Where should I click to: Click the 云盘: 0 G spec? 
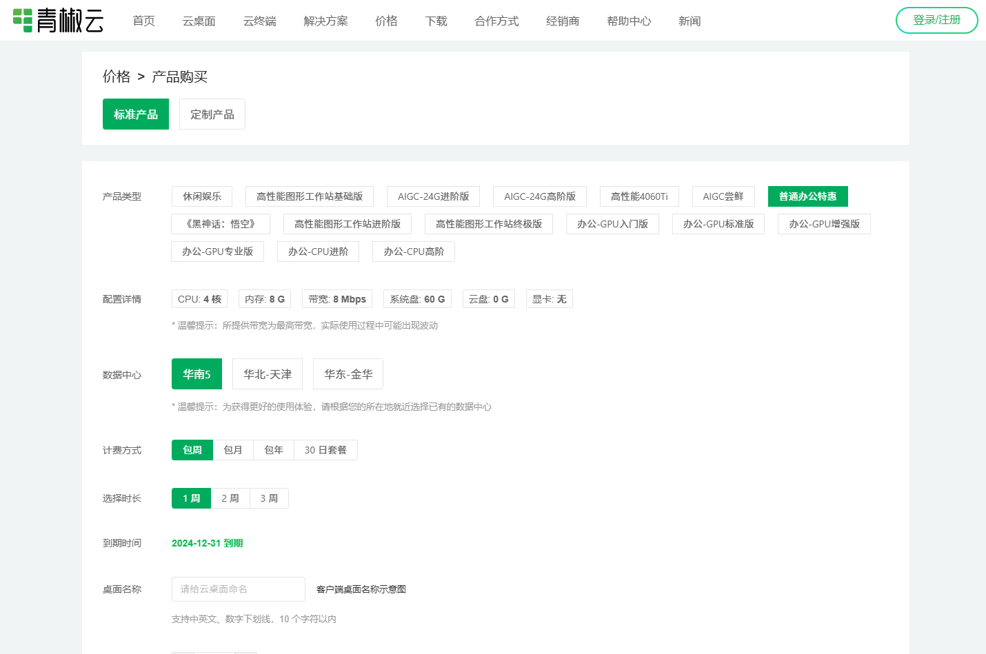(x=488, y=299)
